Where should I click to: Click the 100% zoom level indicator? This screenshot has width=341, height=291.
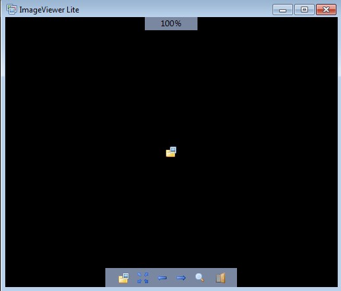(x=171, y=24)
